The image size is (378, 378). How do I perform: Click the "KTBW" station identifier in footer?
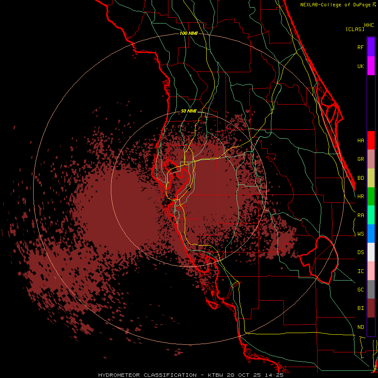215,375
